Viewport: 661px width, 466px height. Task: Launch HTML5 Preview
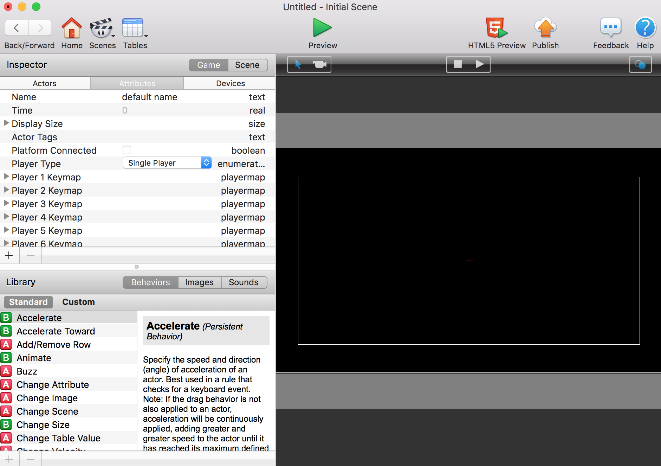(x=496, y=28)
